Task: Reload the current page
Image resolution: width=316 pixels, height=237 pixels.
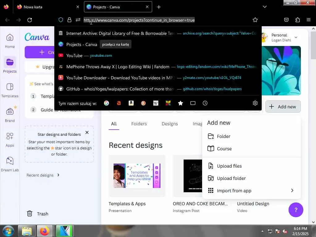Action: tap(30, 20)
